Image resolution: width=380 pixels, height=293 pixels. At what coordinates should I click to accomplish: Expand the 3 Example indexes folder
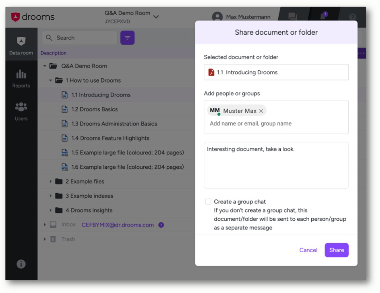tap(50, 196)
